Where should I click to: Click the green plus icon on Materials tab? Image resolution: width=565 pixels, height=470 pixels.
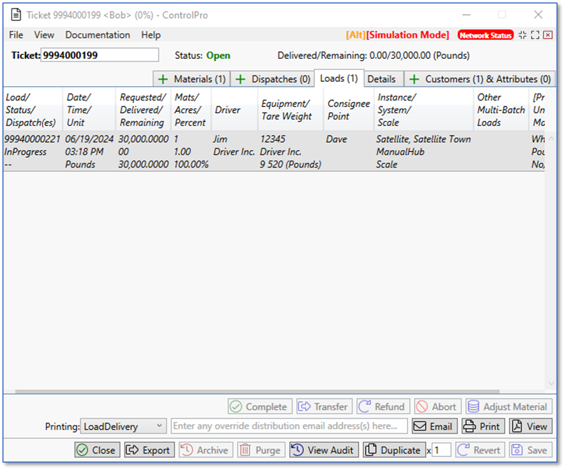pos(163,79)
